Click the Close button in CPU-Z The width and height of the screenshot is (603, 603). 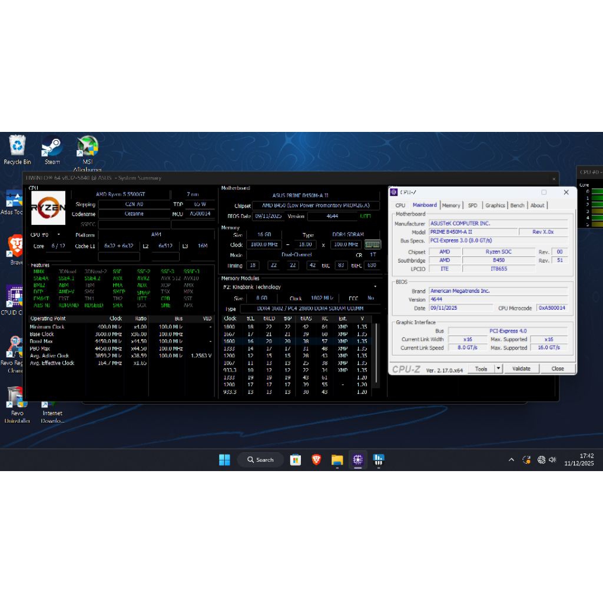pos(558,368)
